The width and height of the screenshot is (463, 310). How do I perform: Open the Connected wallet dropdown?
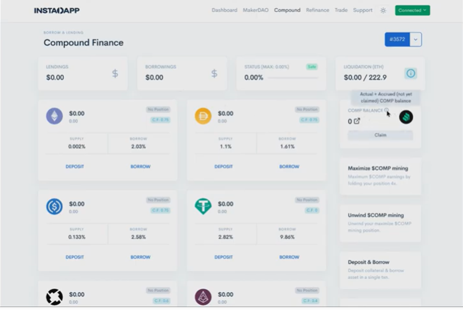tap(412, 10)
